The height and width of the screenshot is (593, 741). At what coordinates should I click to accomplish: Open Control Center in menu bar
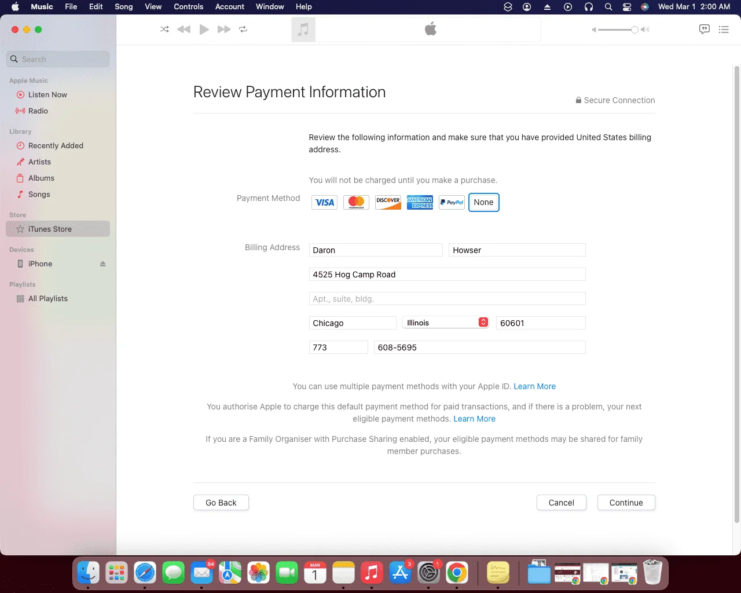626,7
